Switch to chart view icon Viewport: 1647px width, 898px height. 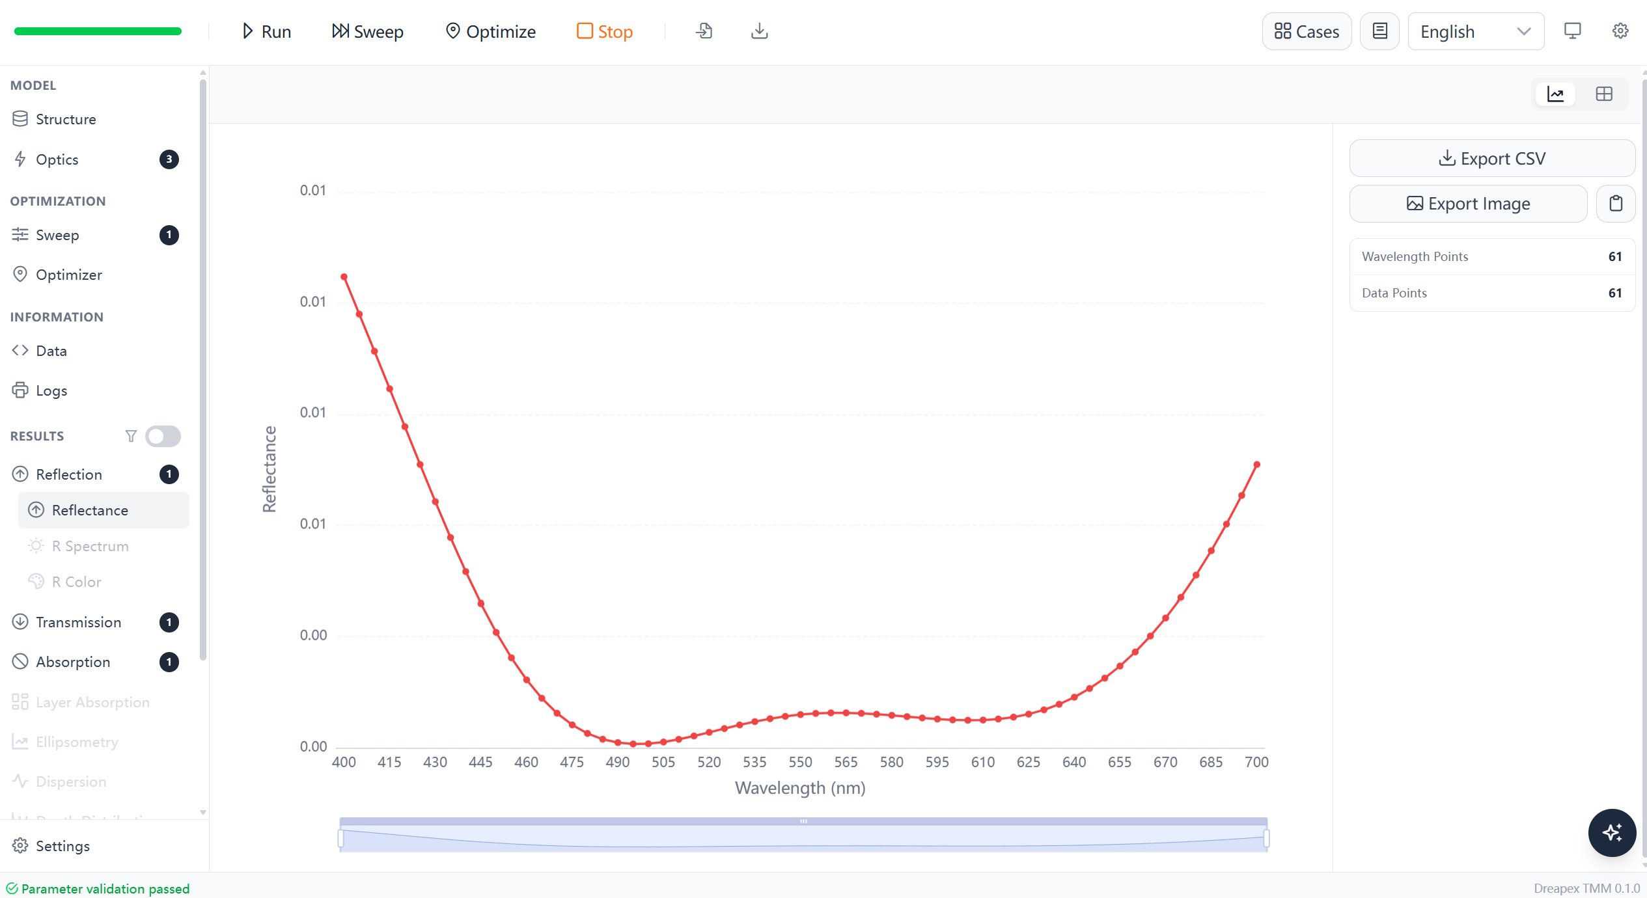[x=1555, y=94]
